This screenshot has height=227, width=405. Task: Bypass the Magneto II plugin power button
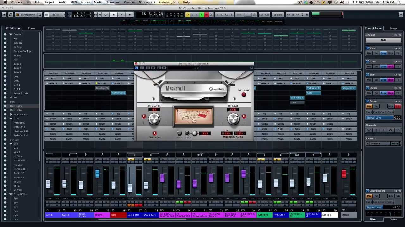click(x=136, y=68)
